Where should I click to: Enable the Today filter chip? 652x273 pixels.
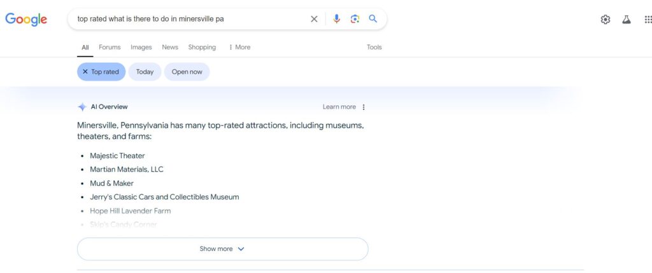point(145,72)
